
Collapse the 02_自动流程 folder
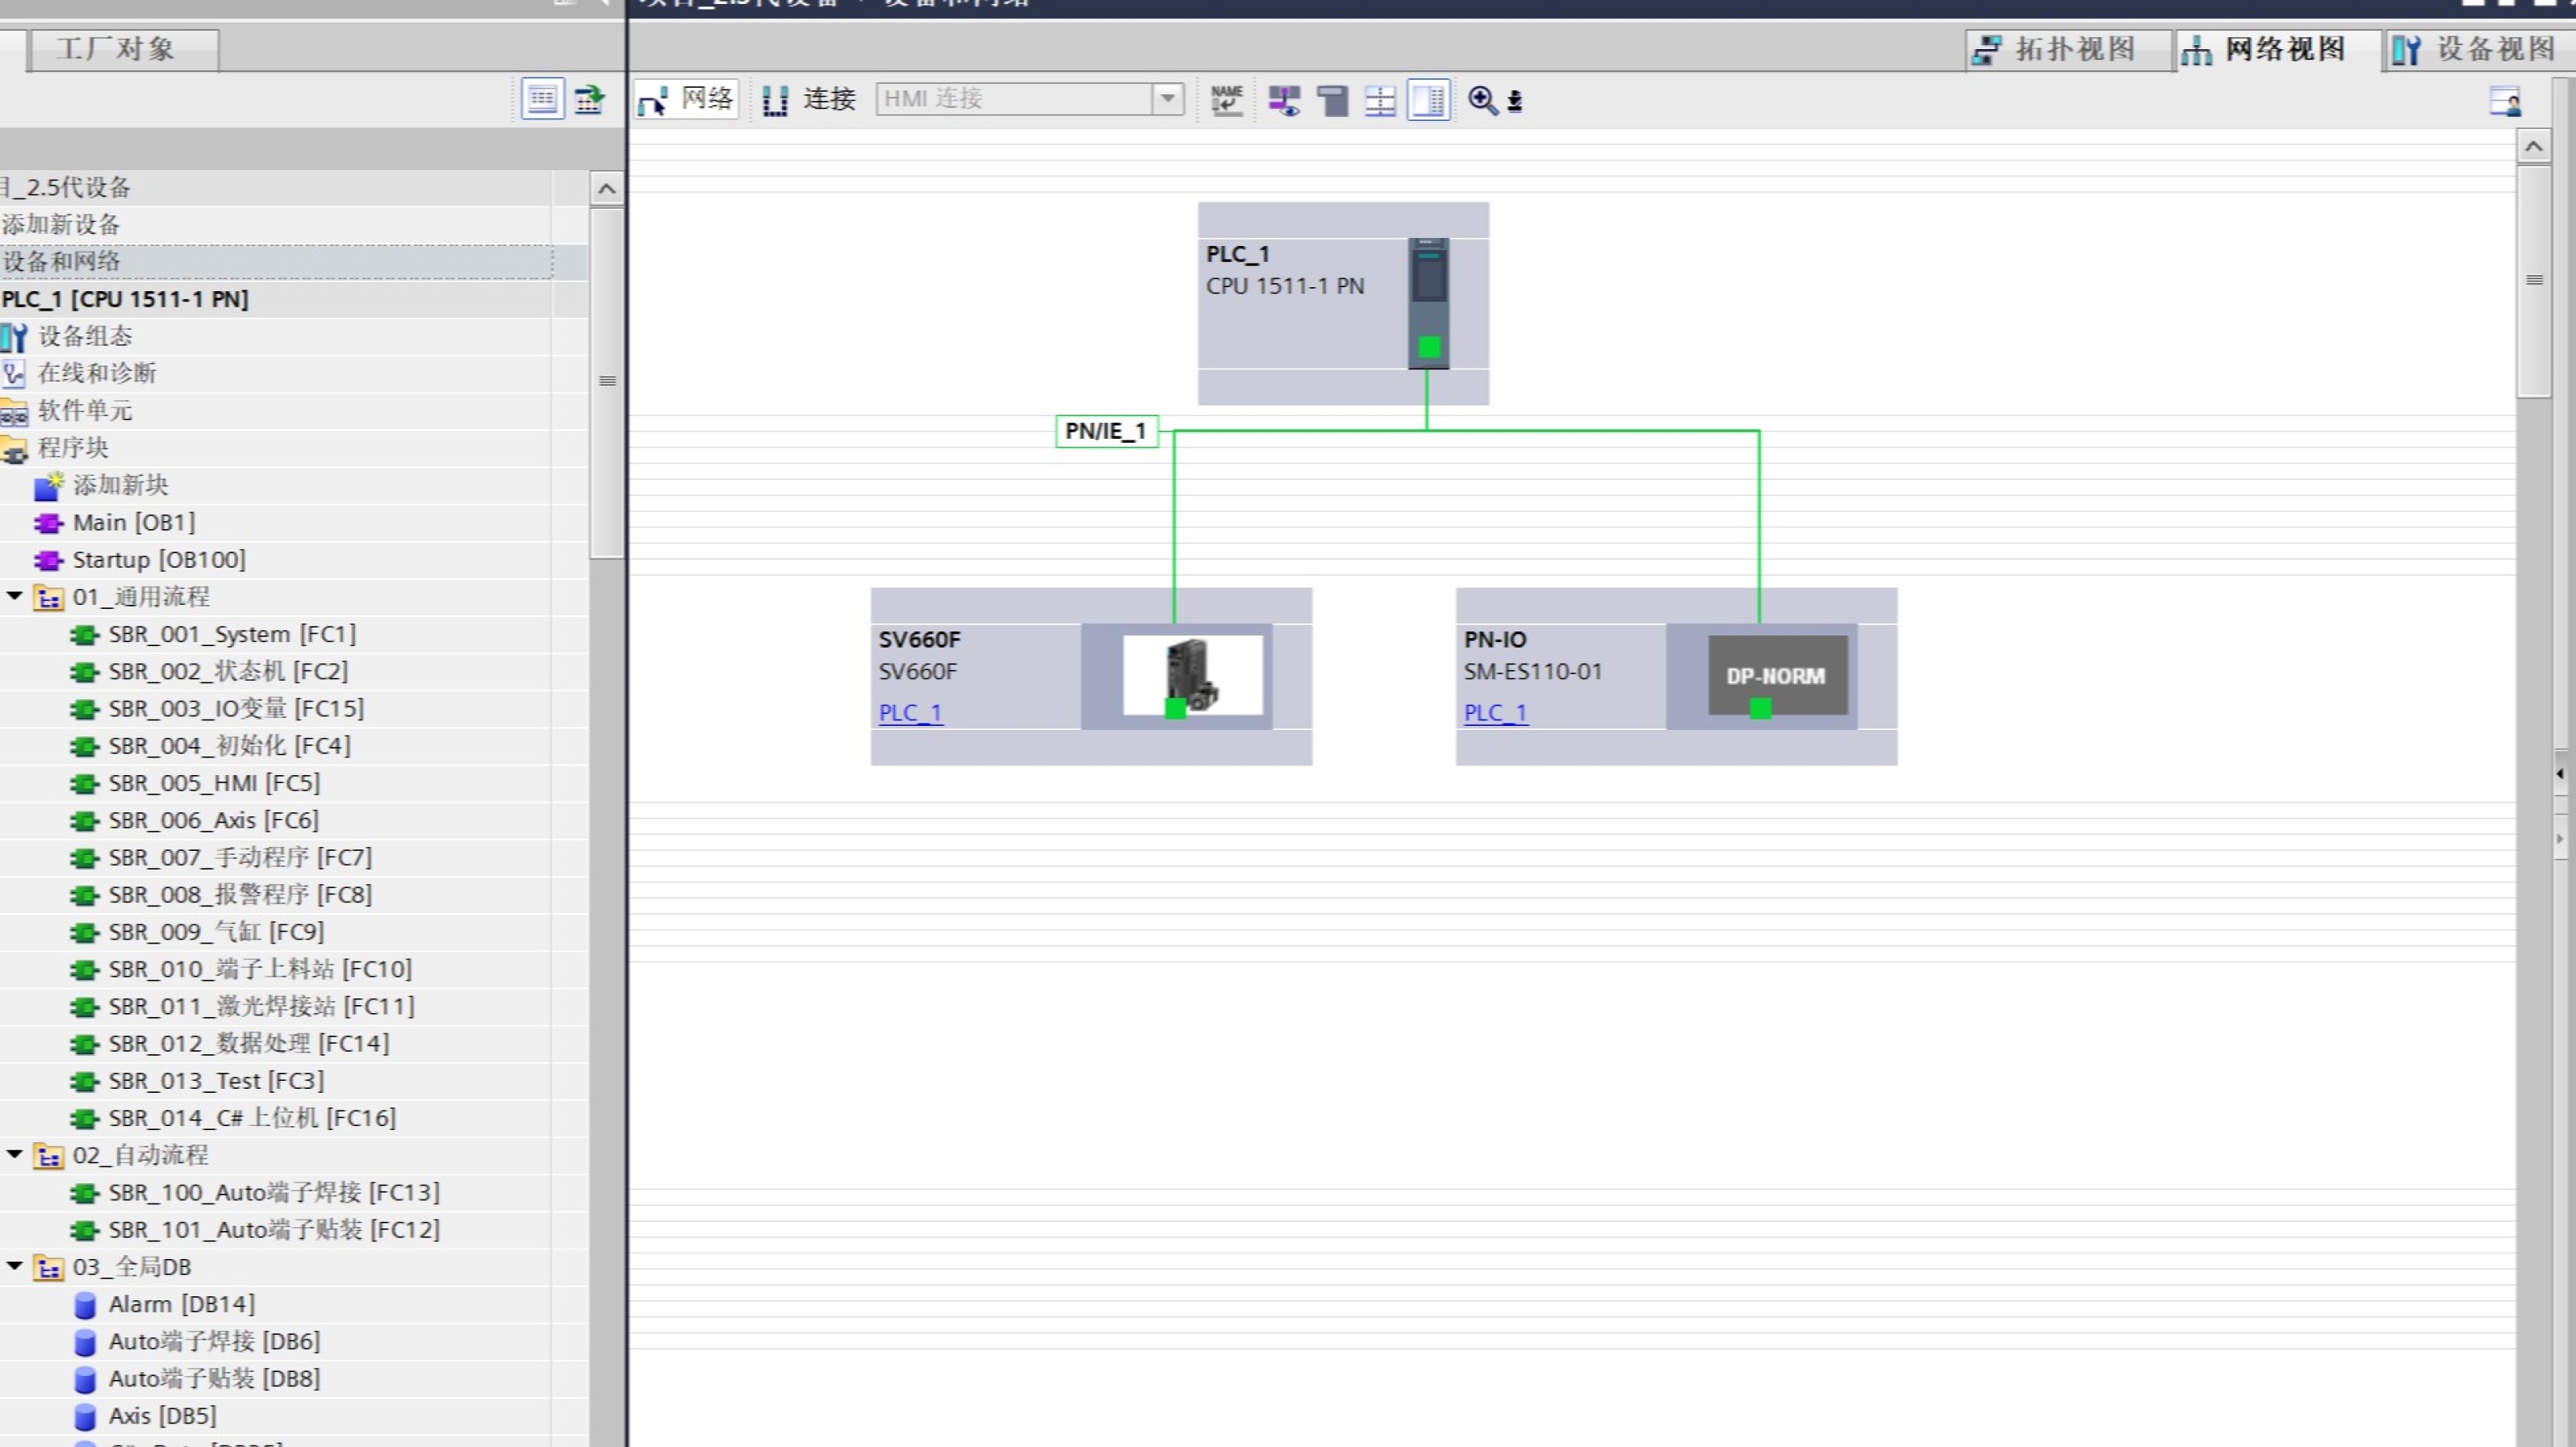tap(15, 1154)
